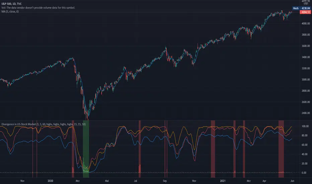Click the Apr label on time axis
The width and height of the screenshot is (312, 184).
[x=264, y=181]
